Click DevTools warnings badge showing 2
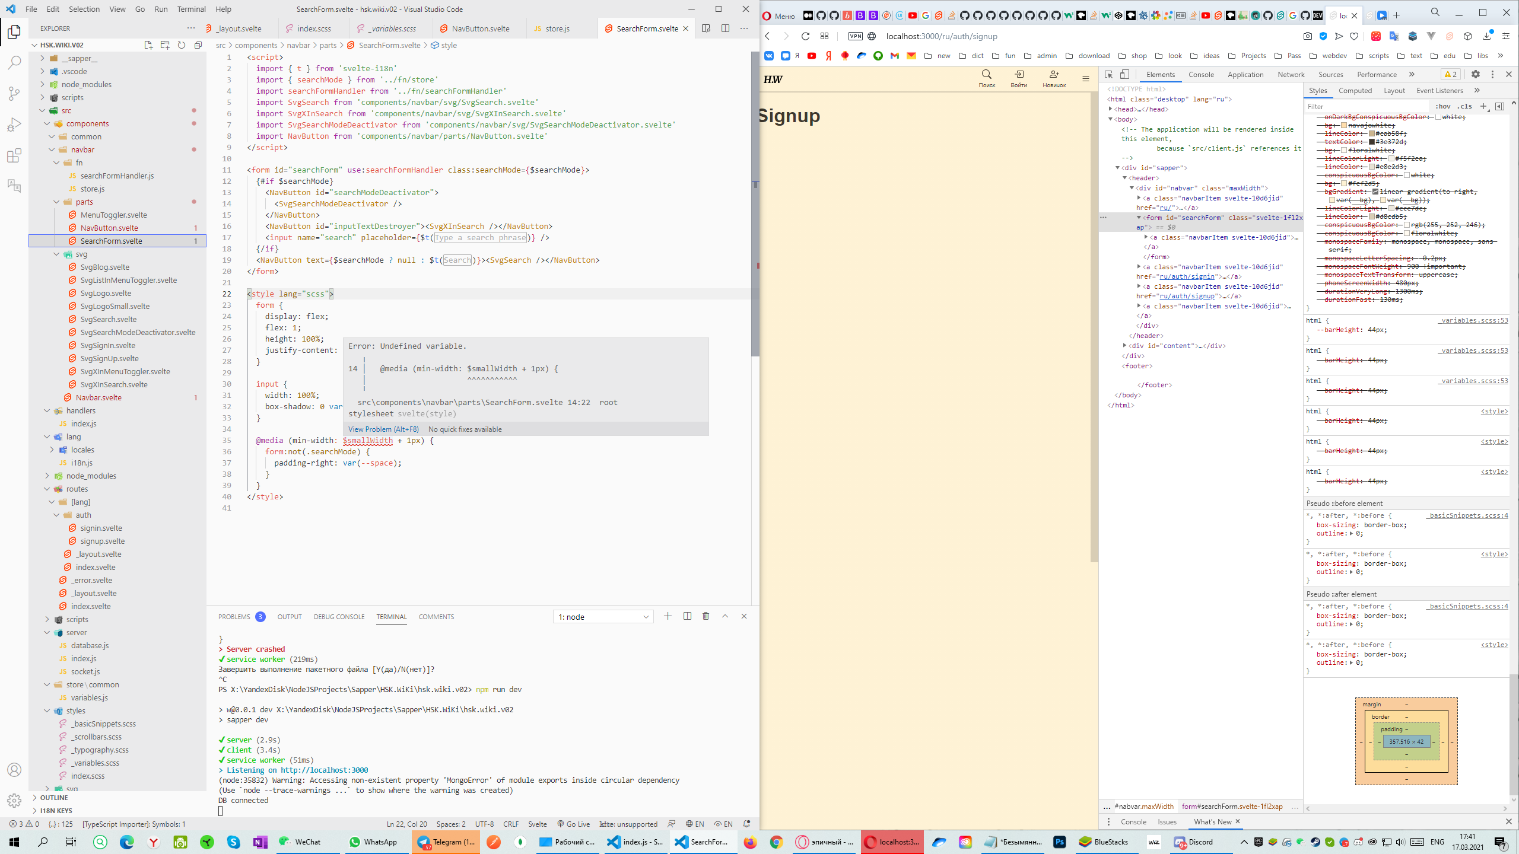Screen dimensions: 1519x854 (1451, 74)
